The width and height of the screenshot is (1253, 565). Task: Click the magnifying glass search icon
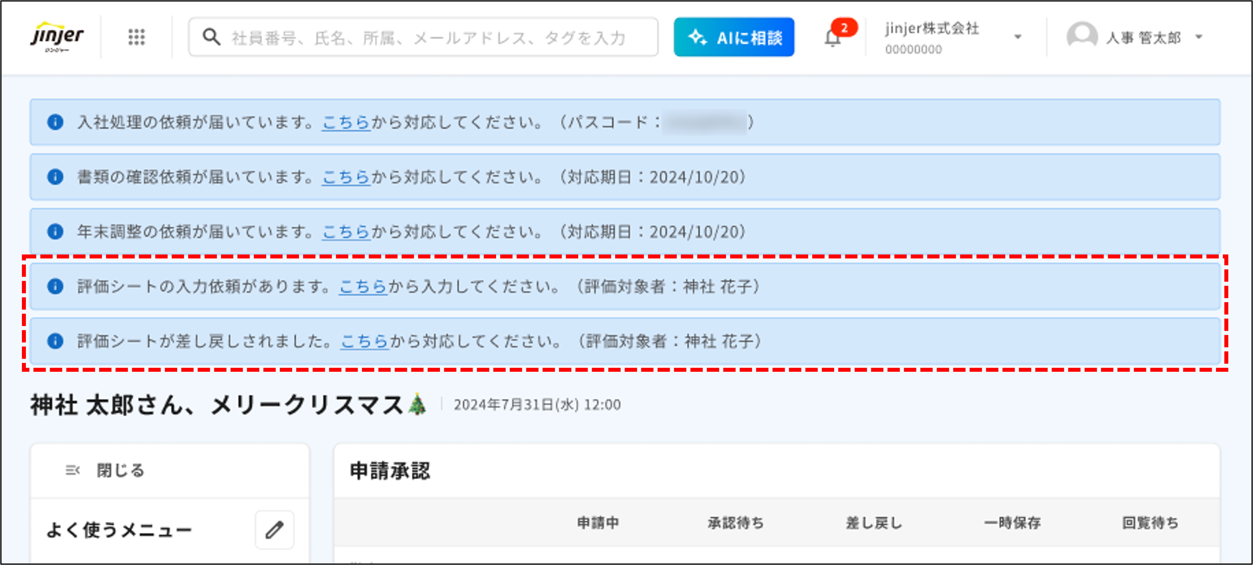point(211,37)
